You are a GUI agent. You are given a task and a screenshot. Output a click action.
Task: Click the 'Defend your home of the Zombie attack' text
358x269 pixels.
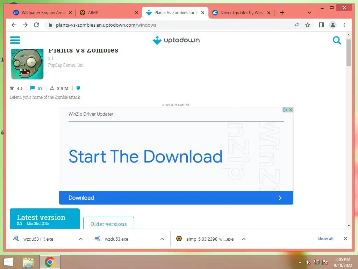pos(45,97)
